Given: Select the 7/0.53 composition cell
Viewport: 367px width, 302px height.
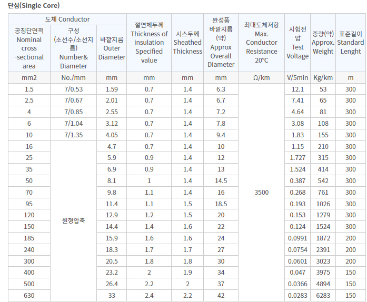Looking at the screenshot, I should 74,89.
